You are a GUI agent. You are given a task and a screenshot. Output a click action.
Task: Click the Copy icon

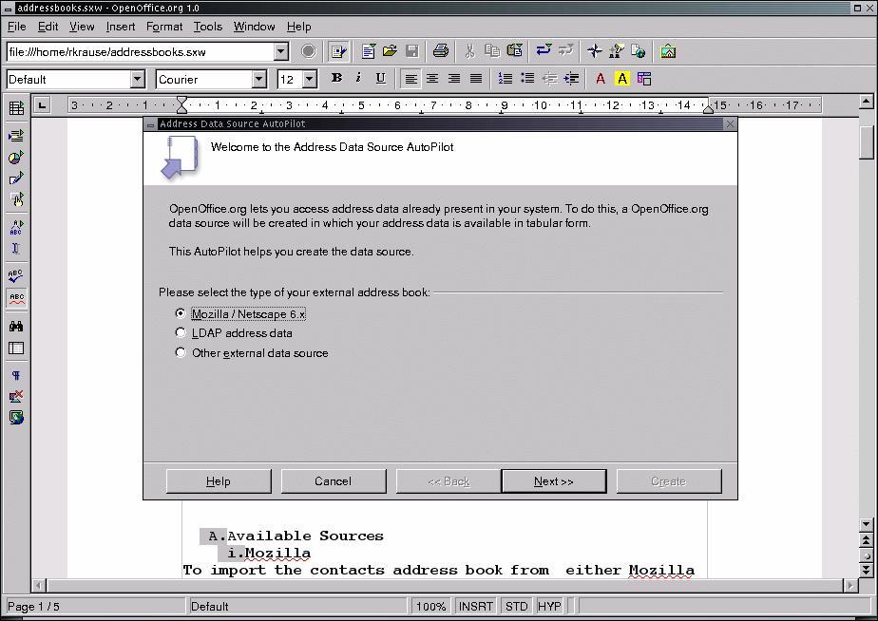point(492,51)
